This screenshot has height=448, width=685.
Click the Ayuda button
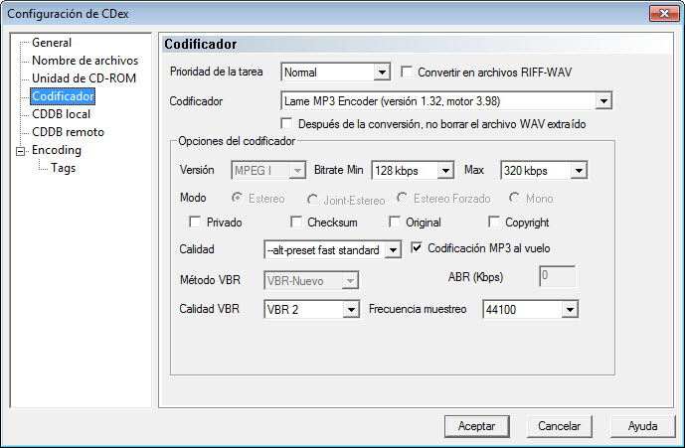642,426
